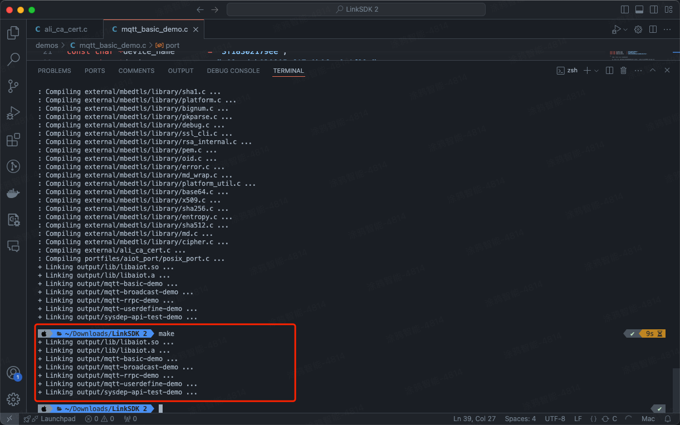
Task: Change end of line sequence LF
Action: [x=578, y=419]
